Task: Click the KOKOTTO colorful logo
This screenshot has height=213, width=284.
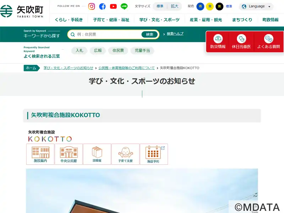Action: pyautogui.click(x=50, y=139)
